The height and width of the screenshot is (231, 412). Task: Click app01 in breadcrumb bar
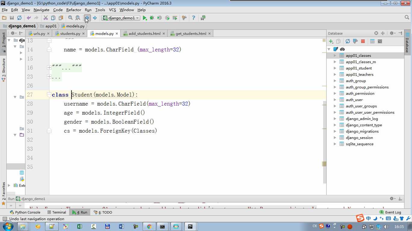pos(48,26)
